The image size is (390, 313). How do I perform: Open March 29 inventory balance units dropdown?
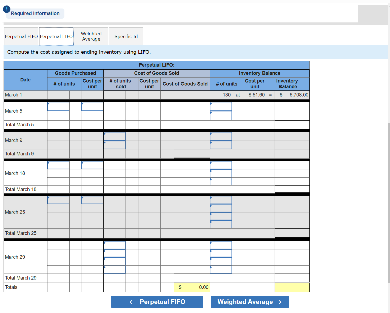point(221,245)
